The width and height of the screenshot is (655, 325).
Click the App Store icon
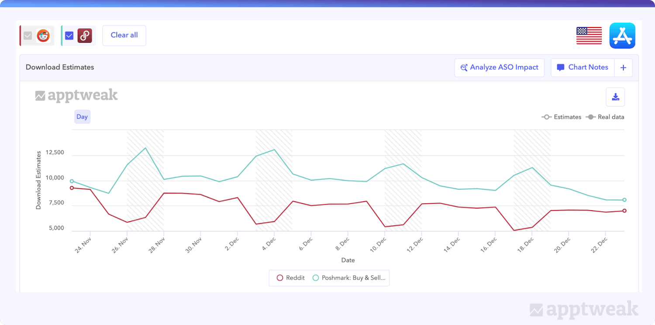pyautogui.click(x=622, y=36)
